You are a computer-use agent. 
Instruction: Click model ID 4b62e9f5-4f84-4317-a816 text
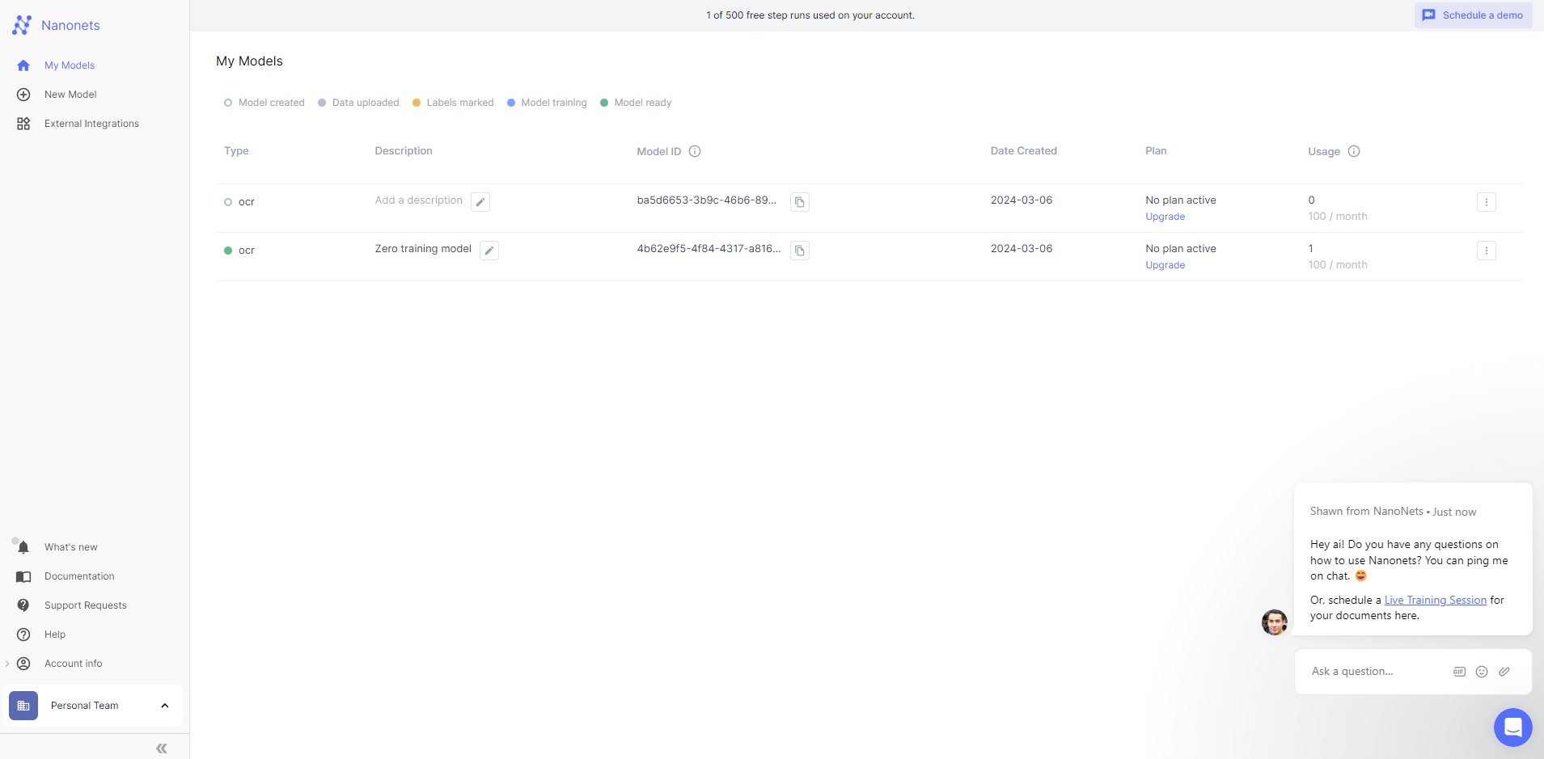709,249
